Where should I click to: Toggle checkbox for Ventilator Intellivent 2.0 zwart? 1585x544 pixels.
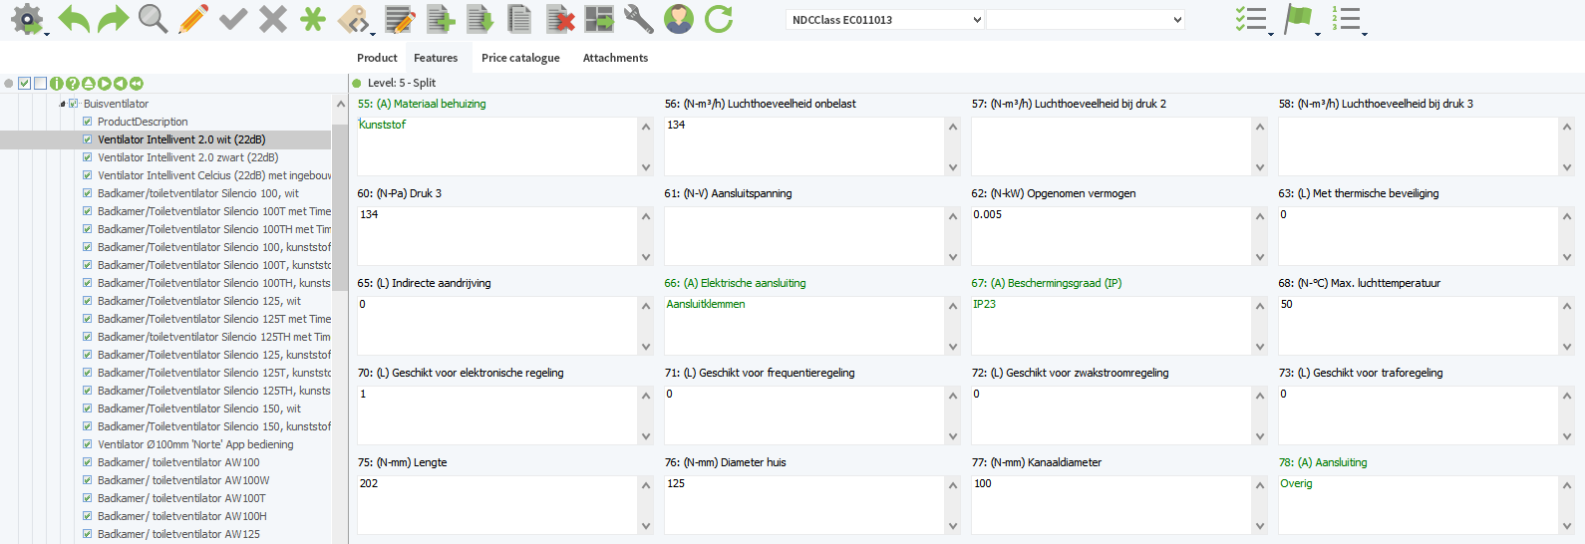pyautogui.click(x=88, y=157)
